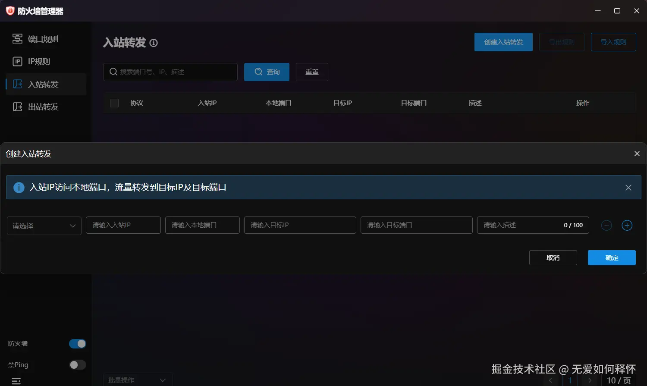Viewport: 647px width, 386px height.
Task: Click the 请输入本地端口 field
Action: coord(202,225)
